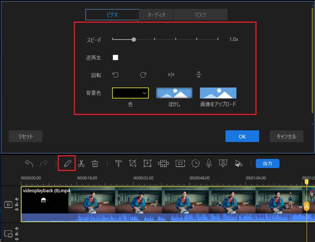Screen dimensions: 315x242
Task: Click the 00:00:16.00 ruler mark
Action: [x=87, y=178]
